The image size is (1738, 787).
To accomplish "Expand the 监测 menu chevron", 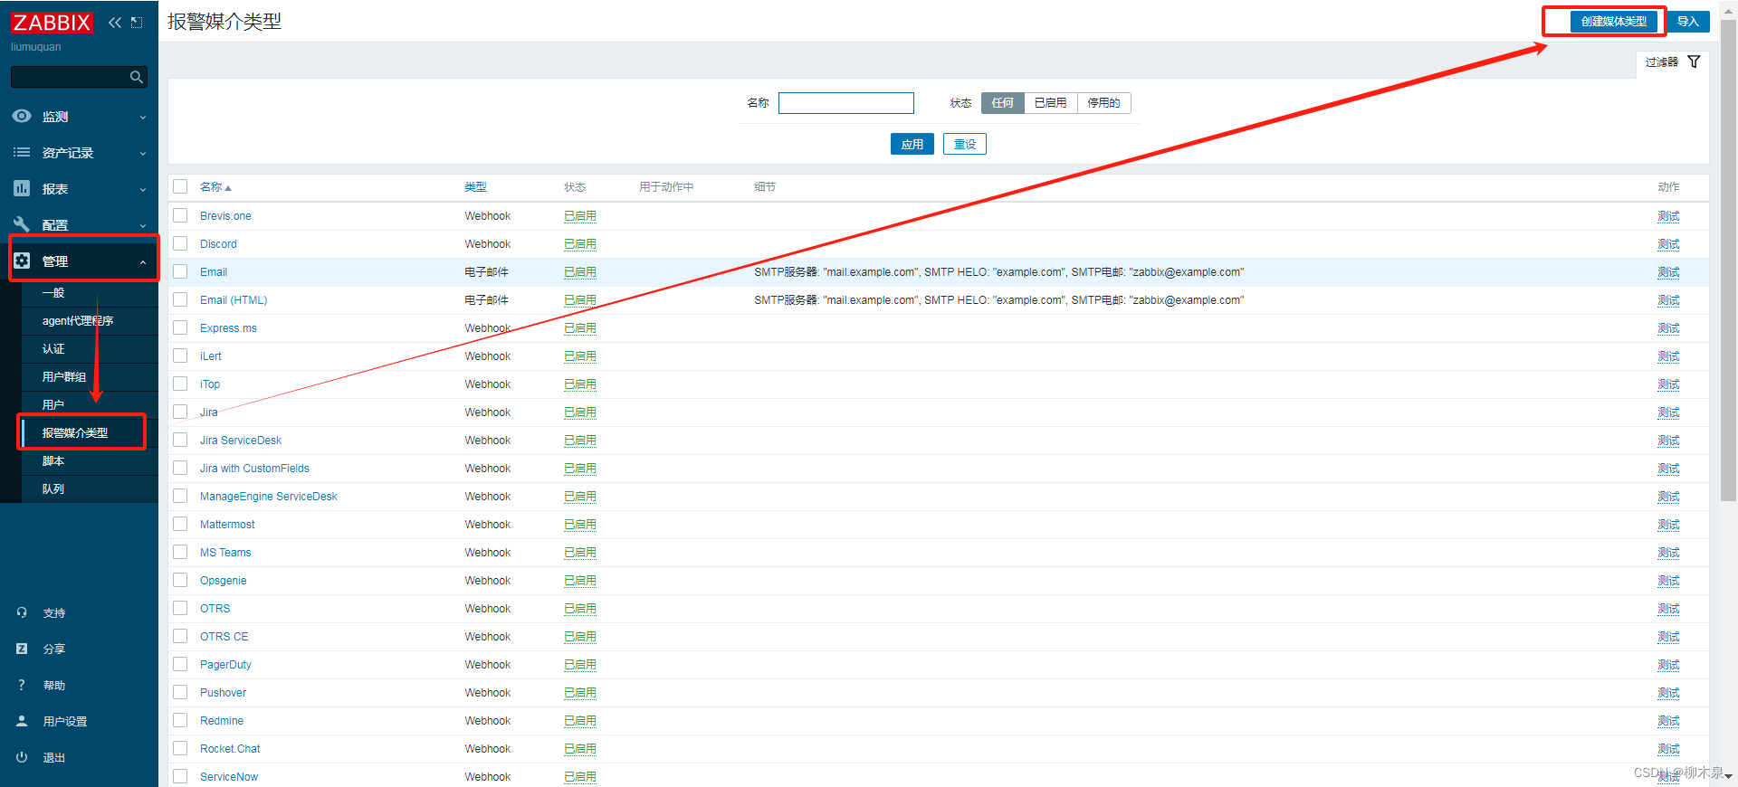I will pos(143,118).
